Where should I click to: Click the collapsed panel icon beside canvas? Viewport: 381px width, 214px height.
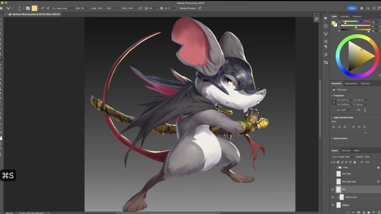(316, 19)
